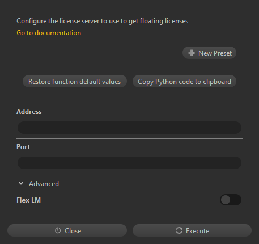The image size is (259, 244).
Task: Focus the Port input field
Action: (x=129, y=163)
